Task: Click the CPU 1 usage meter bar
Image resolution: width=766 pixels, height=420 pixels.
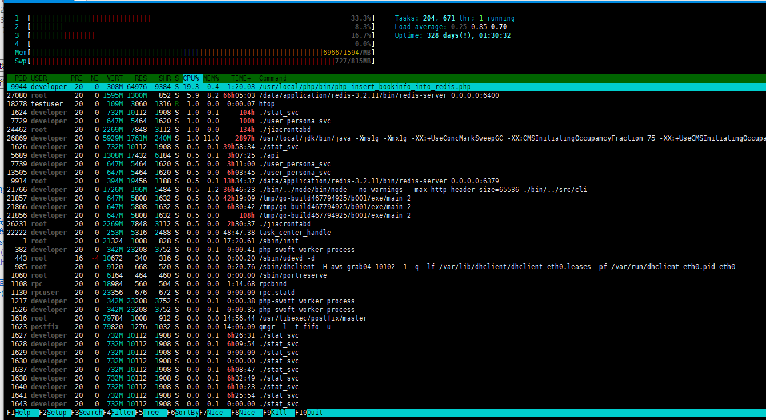Action: (201, 18)
